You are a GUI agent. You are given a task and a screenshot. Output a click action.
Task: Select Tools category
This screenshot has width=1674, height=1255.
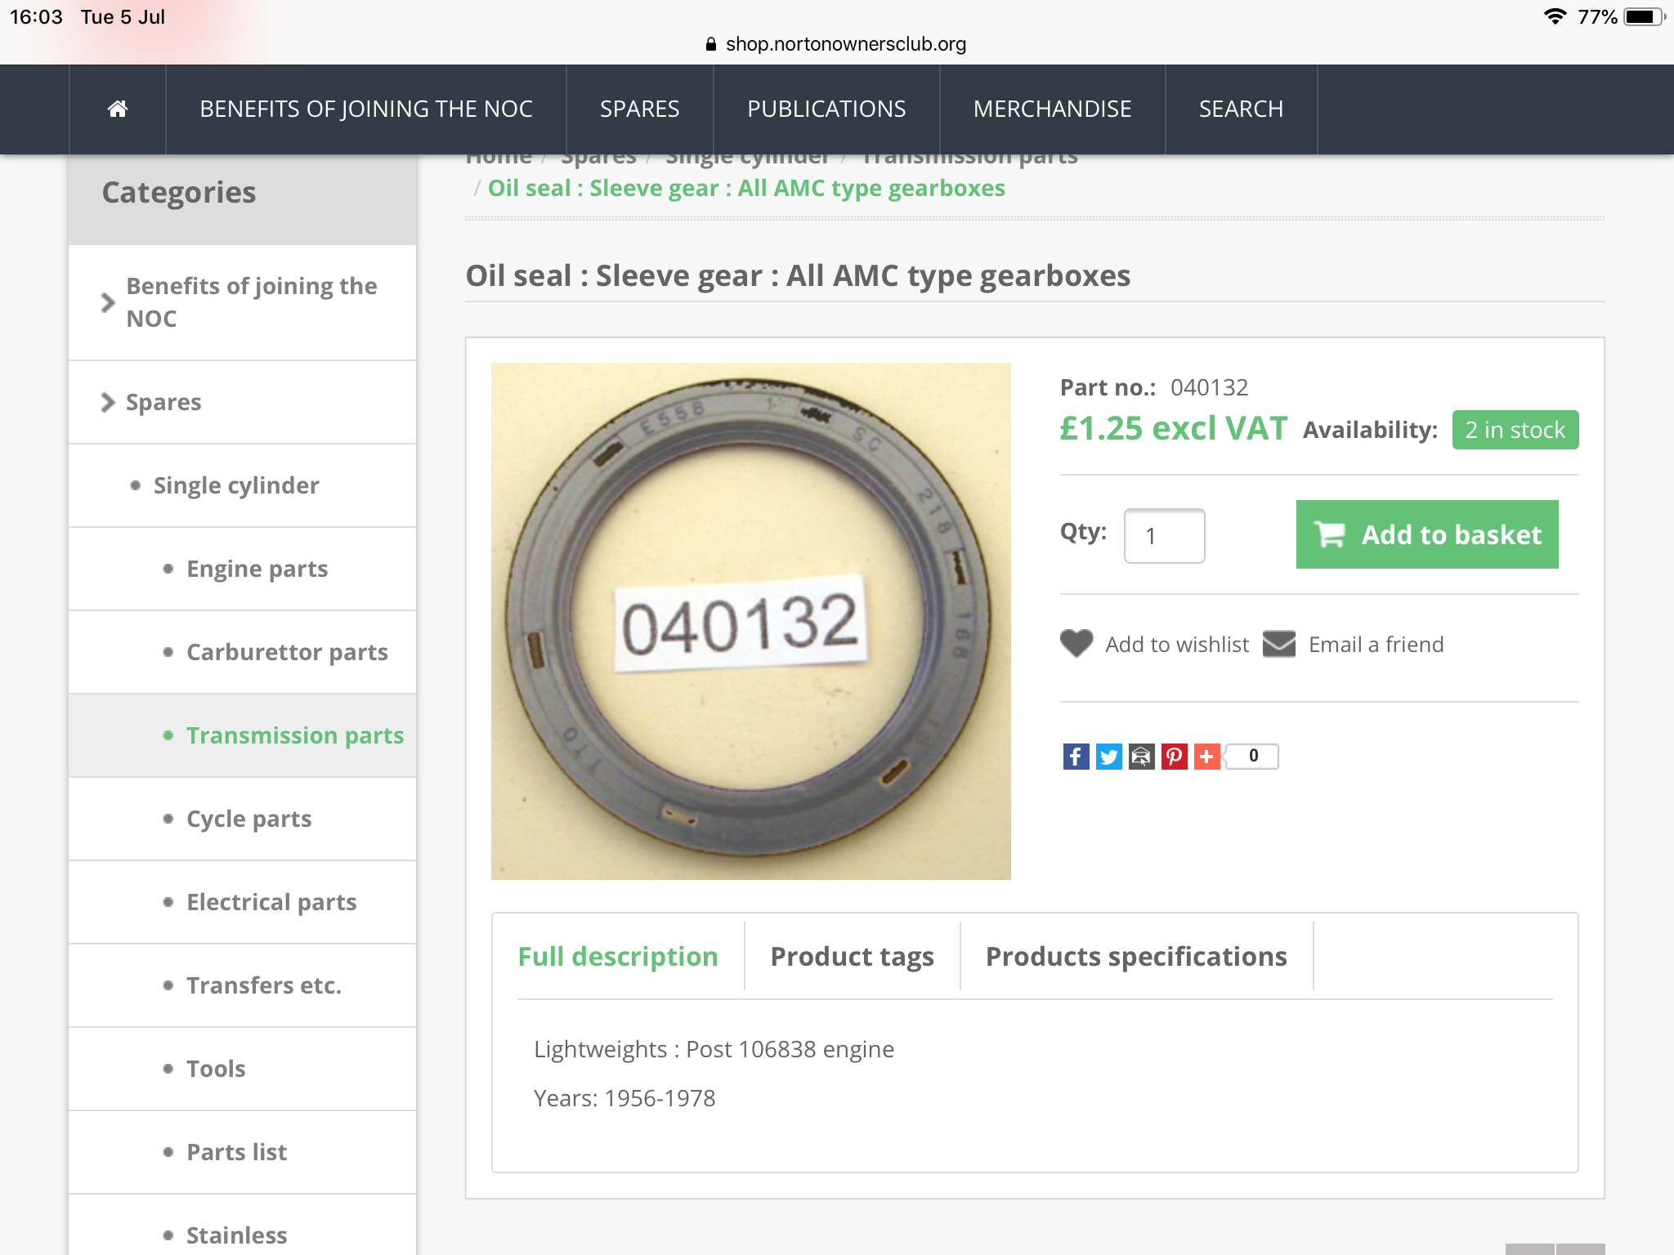pos(216,1069)
